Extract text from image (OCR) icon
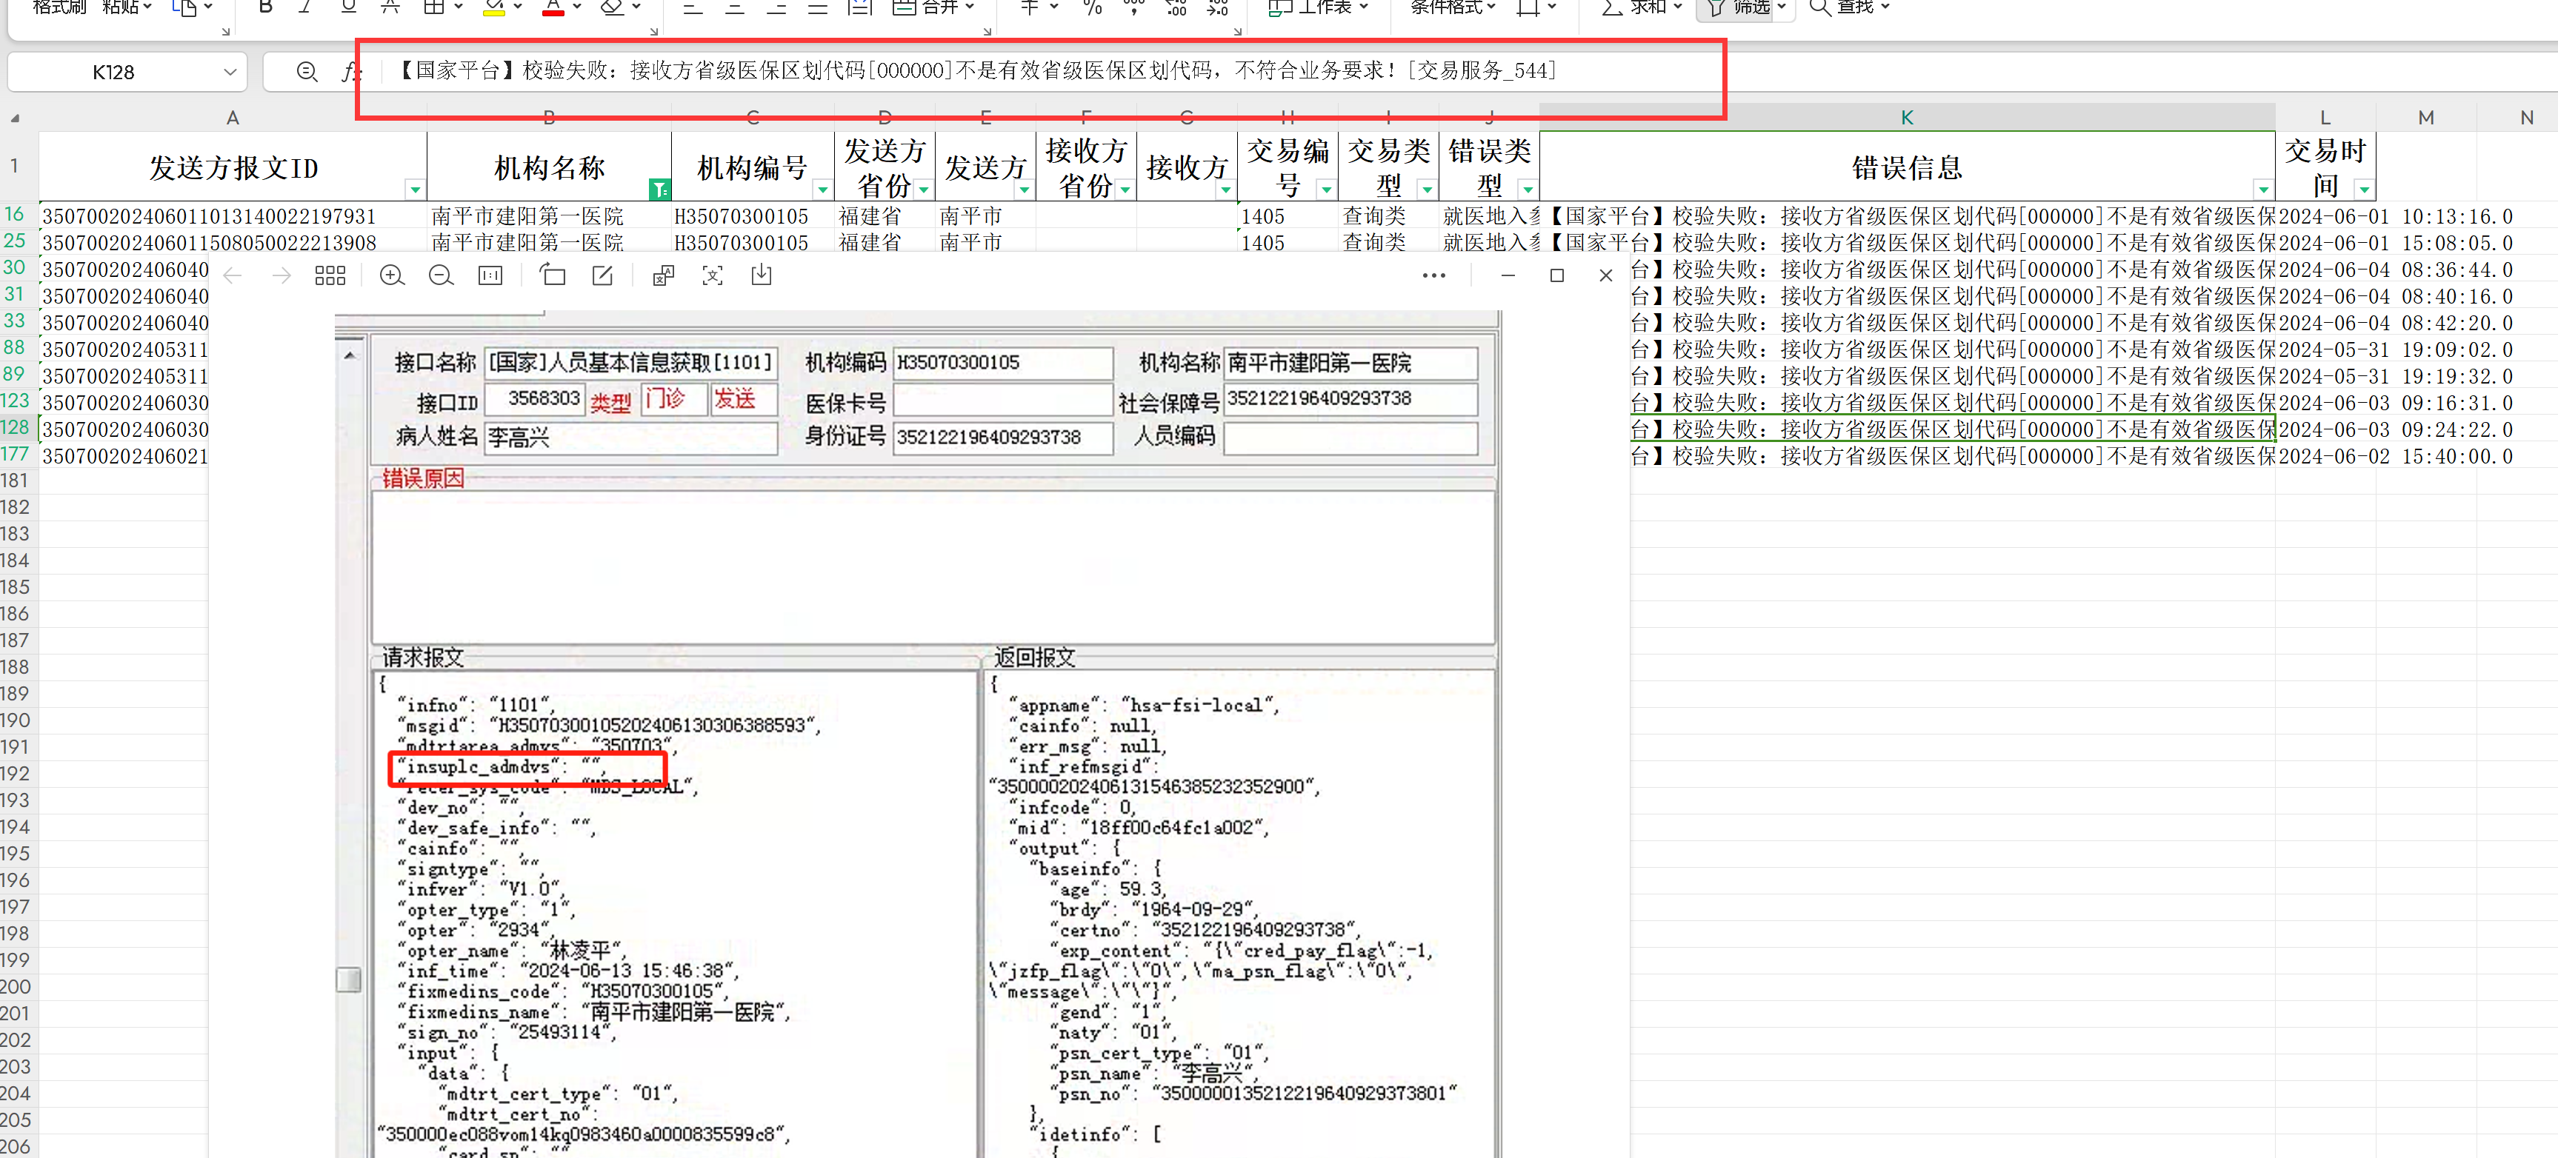The width and height of the screenshot is (2558, 1158). coord(712,276)
